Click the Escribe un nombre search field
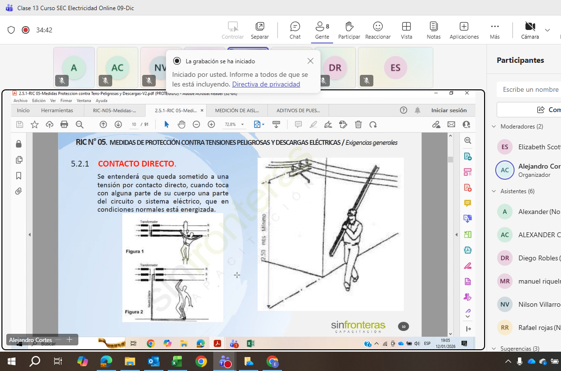Viewport: 561px width, 371px height. click(x=530, y=89)
